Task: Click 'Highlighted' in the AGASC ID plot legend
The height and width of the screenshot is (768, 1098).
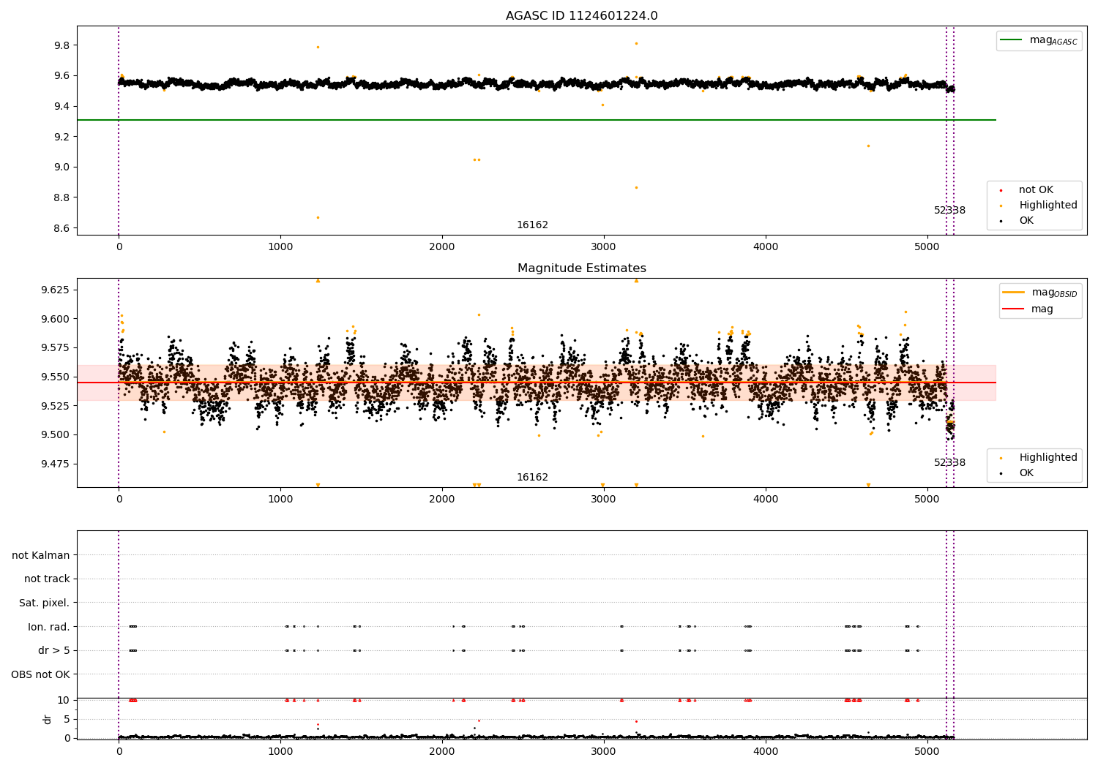Action: pos(1048,205)
